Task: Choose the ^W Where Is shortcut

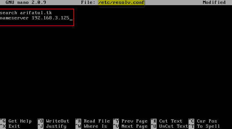Action: coord(91,126)
